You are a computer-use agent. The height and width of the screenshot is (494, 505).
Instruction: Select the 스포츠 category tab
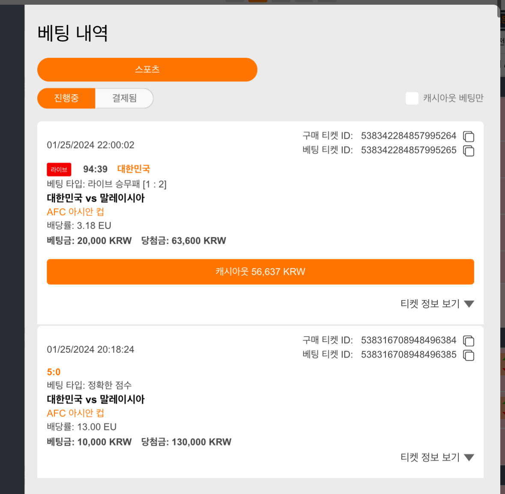147,69
